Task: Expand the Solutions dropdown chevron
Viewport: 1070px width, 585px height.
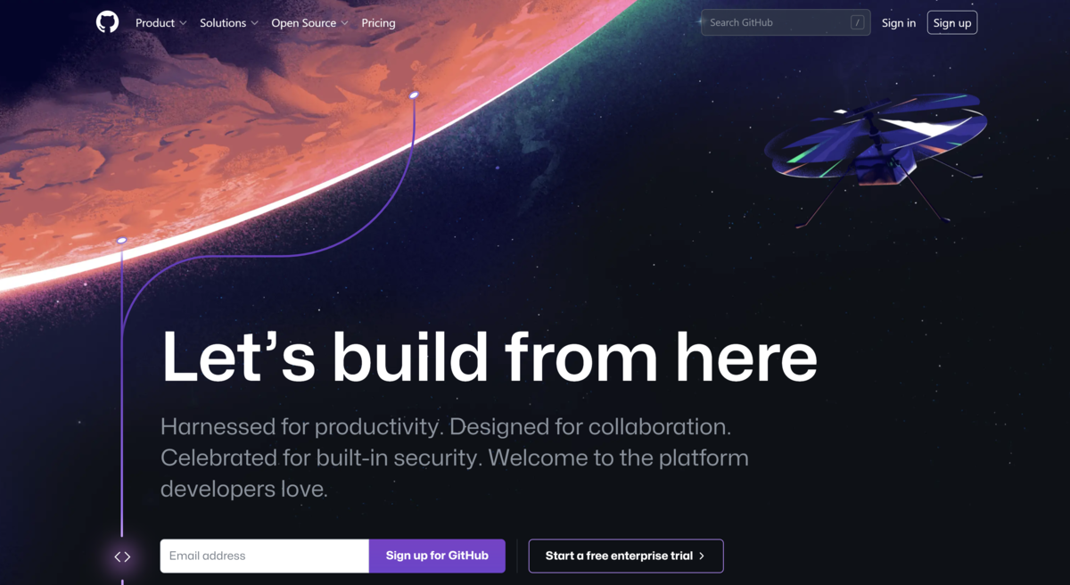Action: click(254, 23)
